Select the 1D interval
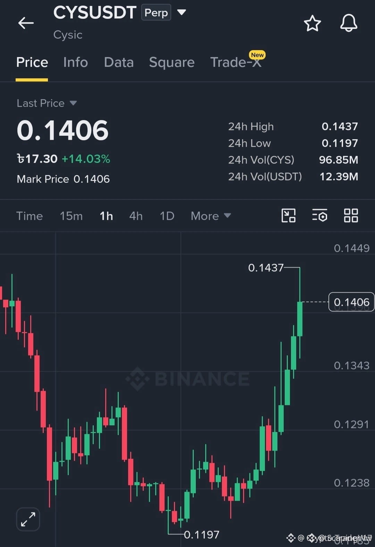 (x=167, y=216)
